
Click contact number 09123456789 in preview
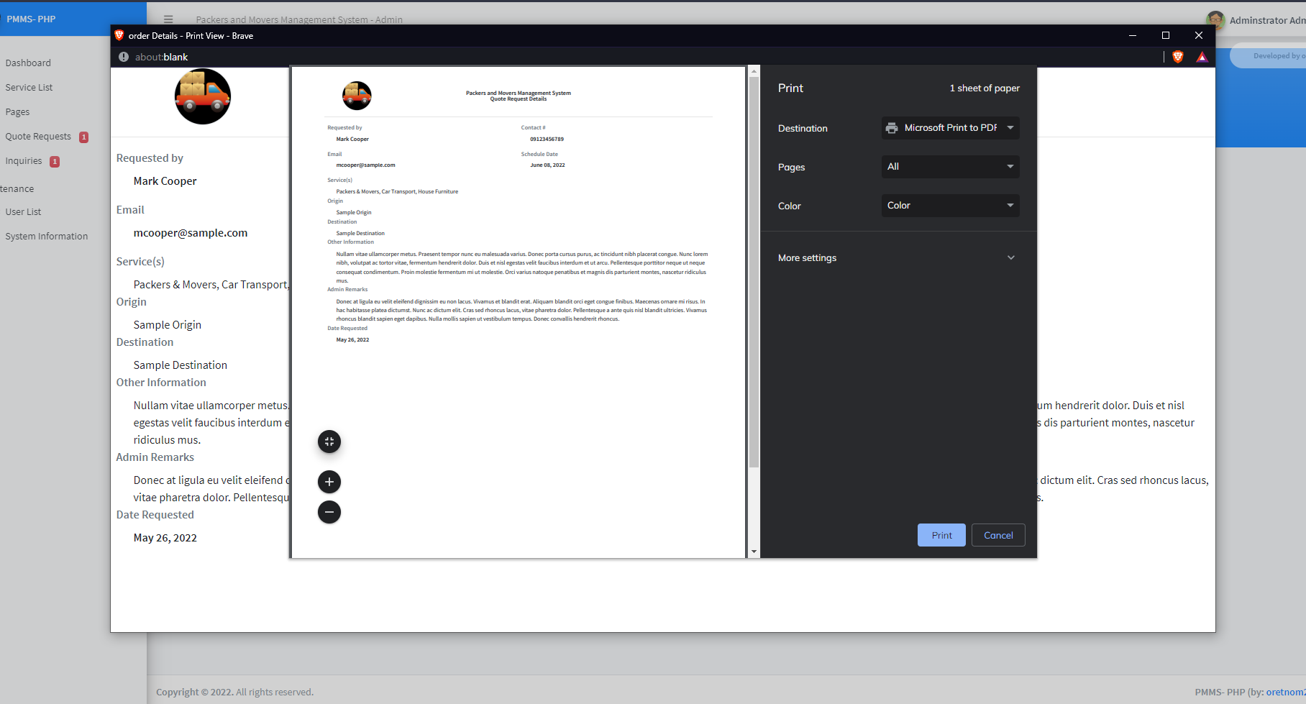tap(547, 140)
